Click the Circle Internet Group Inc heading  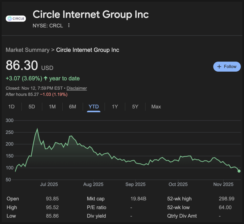91,15
